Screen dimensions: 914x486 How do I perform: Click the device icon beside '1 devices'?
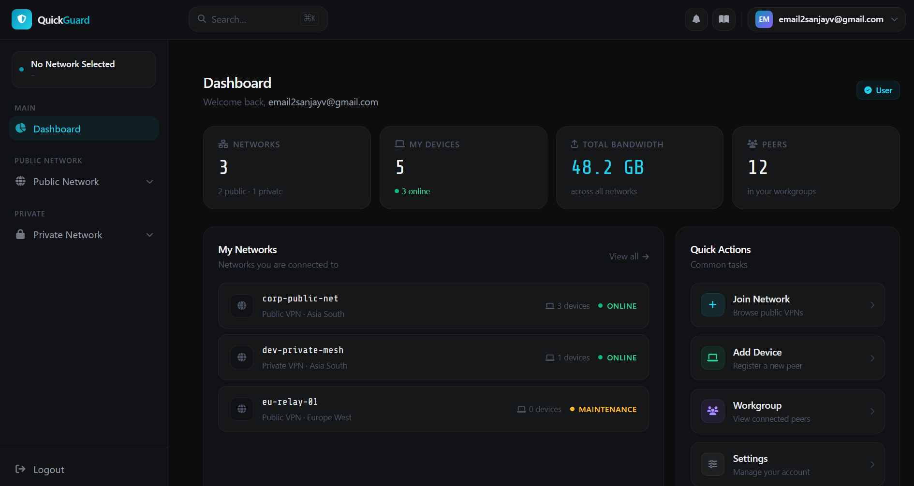click(x=550, y=357)
